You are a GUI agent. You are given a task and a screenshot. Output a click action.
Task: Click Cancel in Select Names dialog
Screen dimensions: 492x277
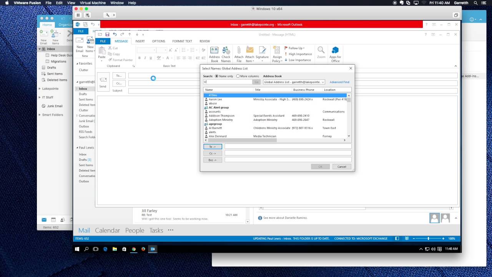tap(342, 167)
